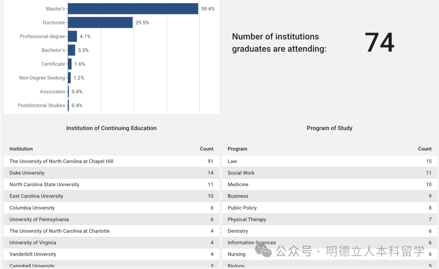The width and height of the screenshot is (439, 269).
Task: Sort by Institution column header
Action: [21, 149]
